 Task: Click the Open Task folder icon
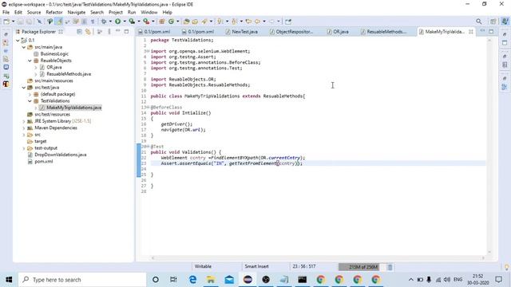195,22
